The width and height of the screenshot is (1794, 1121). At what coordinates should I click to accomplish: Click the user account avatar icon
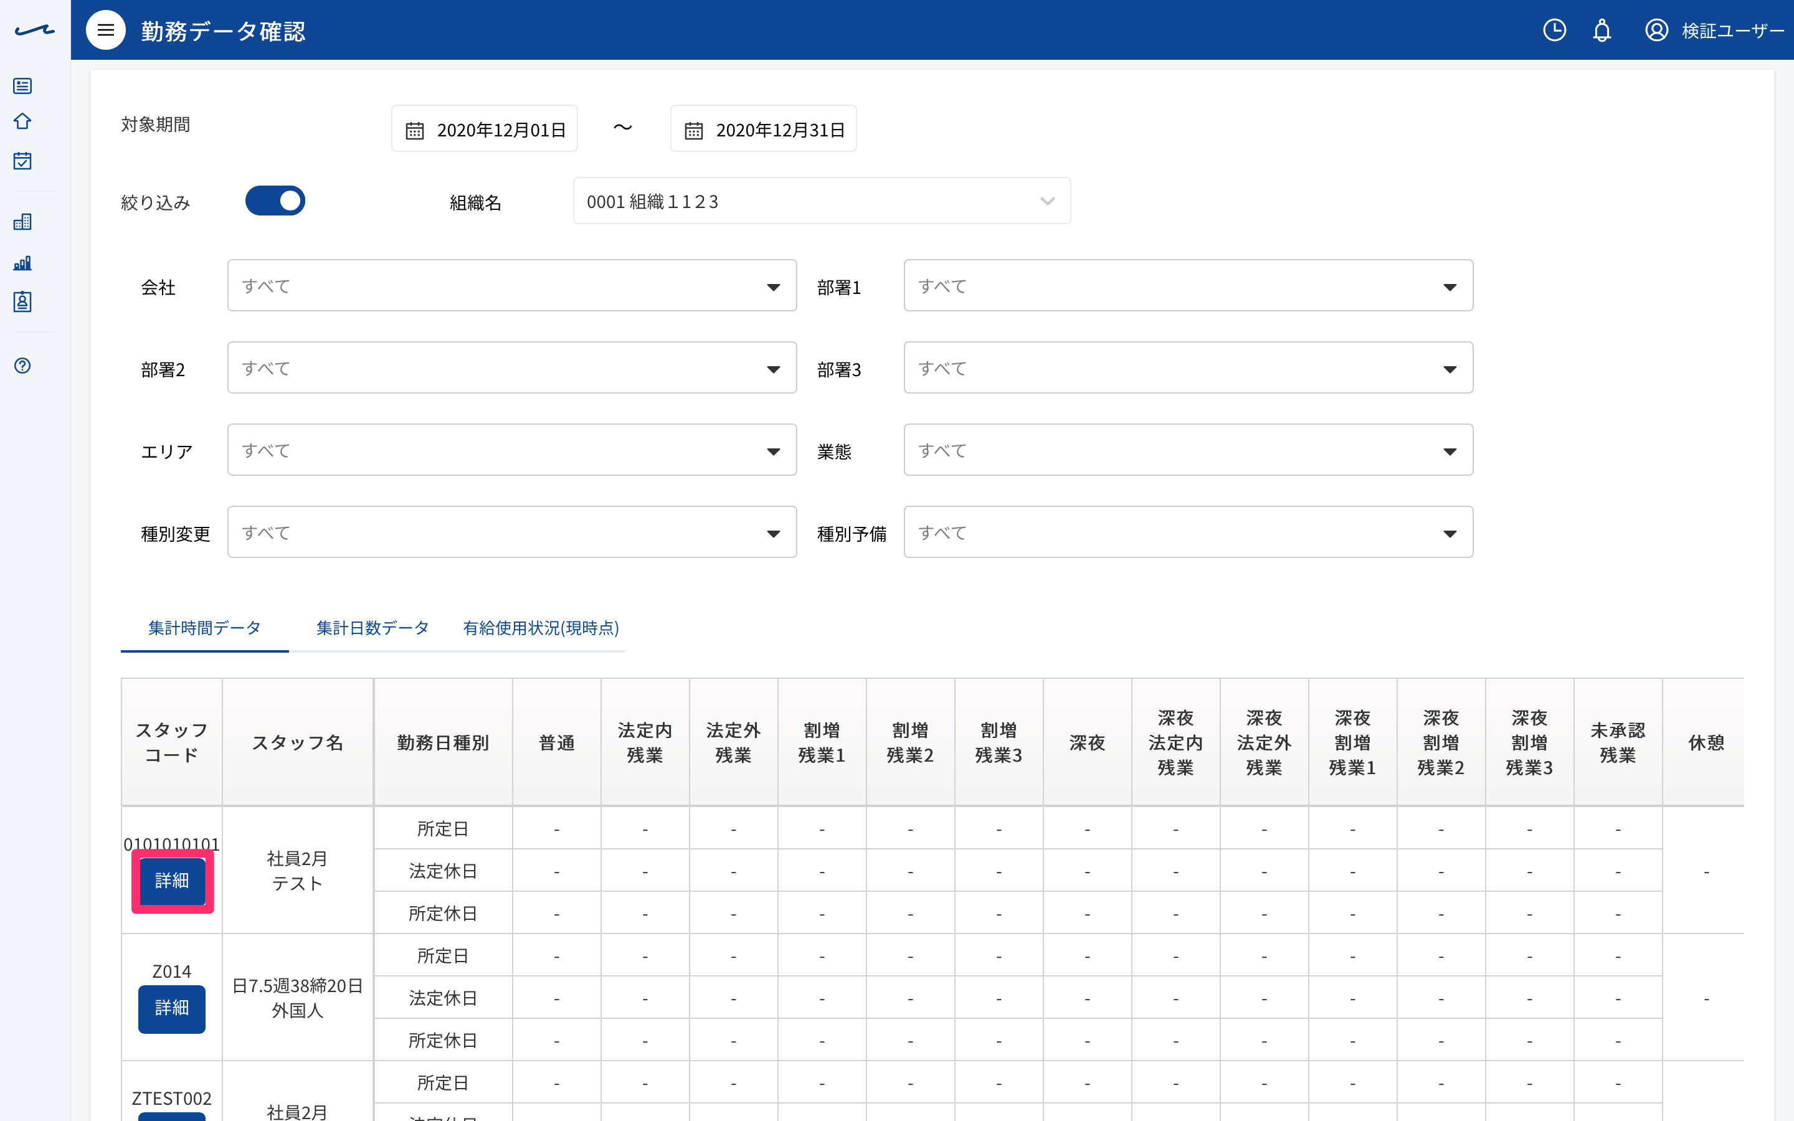[1656, 31]
